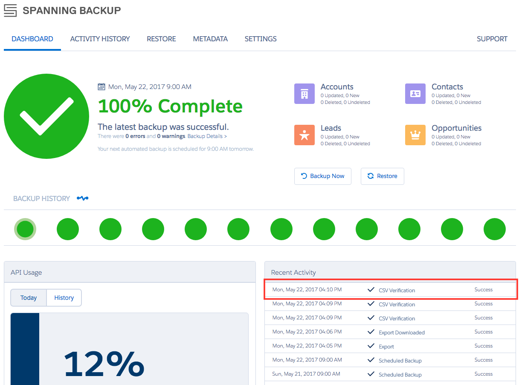Click checkmark icon in May 21 Scheduled Backup row
The width and height of the screenshot is (519, 385).
pos(371,374)
